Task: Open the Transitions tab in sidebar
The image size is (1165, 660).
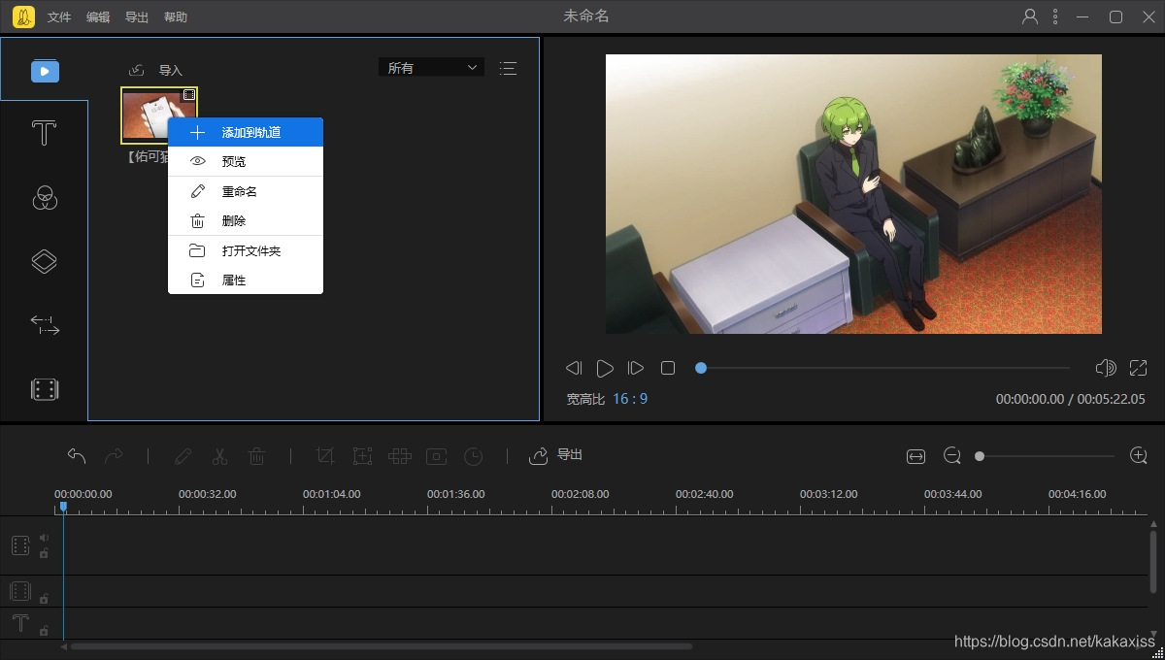Action: click(45, 325)
